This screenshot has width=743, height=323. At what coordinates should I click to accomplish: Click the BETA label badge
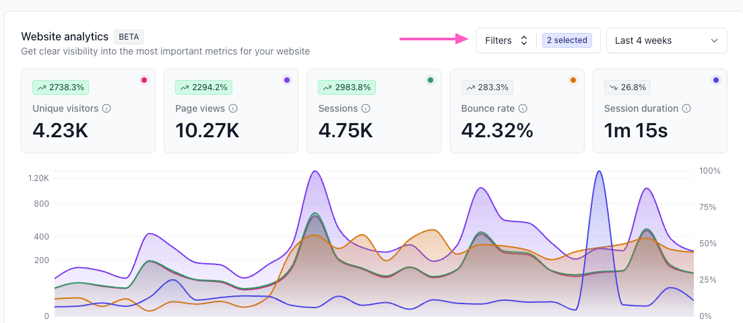(129, 36)
